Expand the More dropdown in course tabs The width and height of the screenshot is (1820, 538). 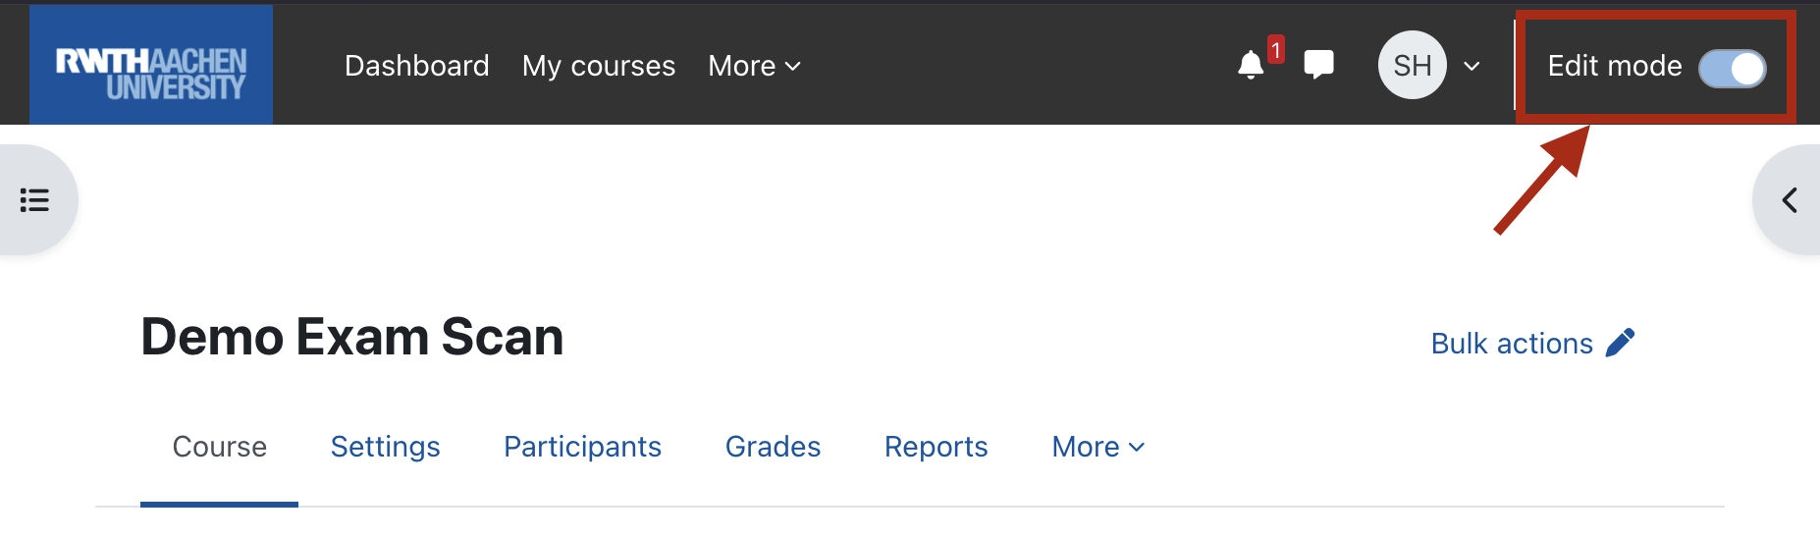1097,447
